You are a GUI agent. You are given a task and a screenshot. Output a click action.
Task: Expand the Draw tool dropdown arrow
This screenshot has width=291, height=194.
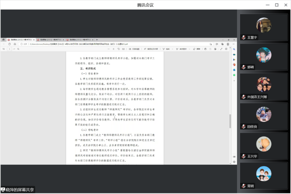[173, 49]
